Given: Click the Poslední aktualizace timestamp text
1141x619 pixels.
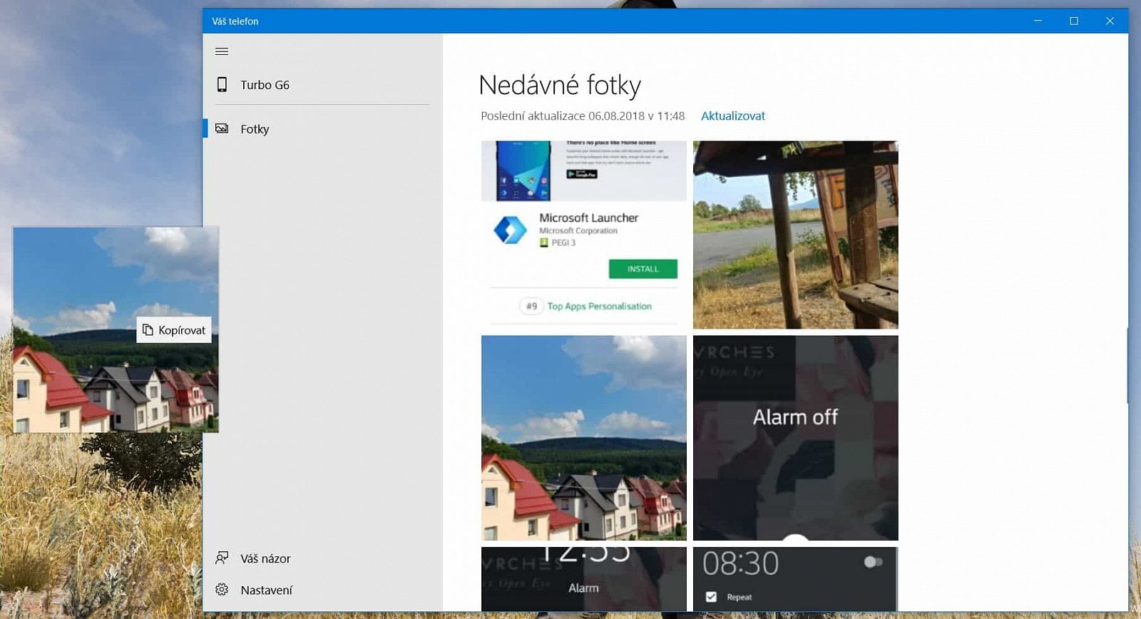Looking at the screenshot, I should 583,116.
